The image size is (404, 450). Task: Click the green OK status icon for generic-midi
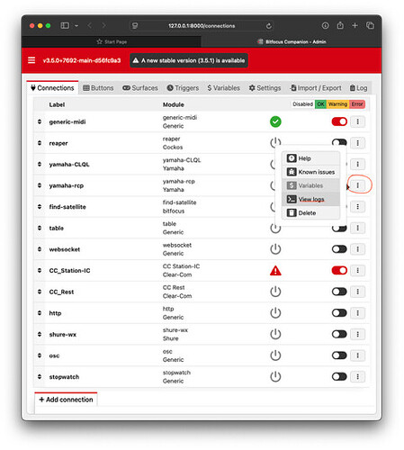tap(275, 121)
